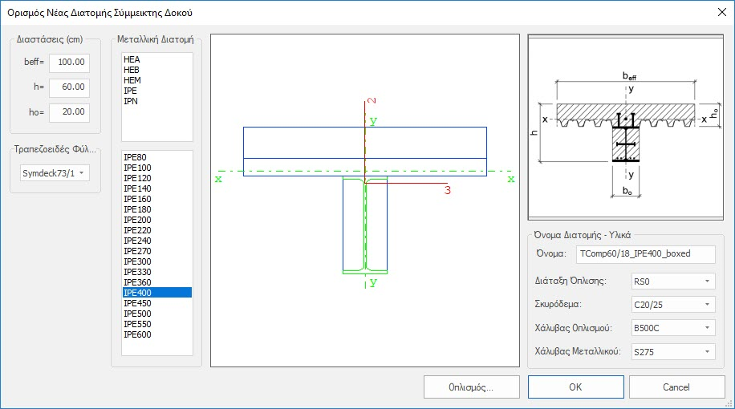Choose the IPN section family
The image size is (735, 409).
point(131,101)
